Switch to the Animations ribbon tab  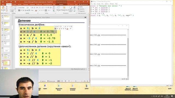[x=32, y=4]
